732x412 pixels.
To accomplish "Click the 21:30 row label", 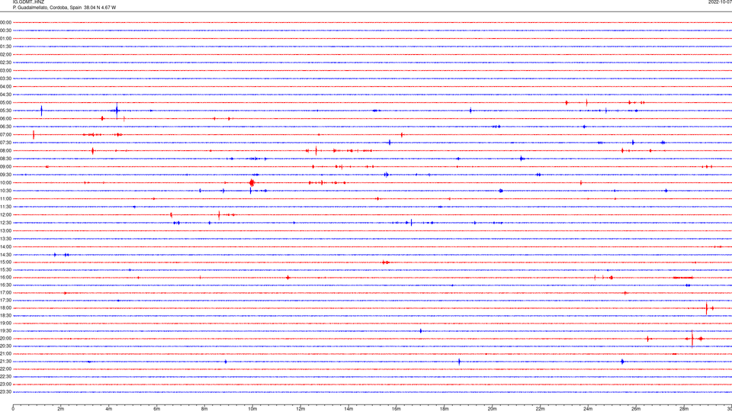I will [x=5, y=362].
